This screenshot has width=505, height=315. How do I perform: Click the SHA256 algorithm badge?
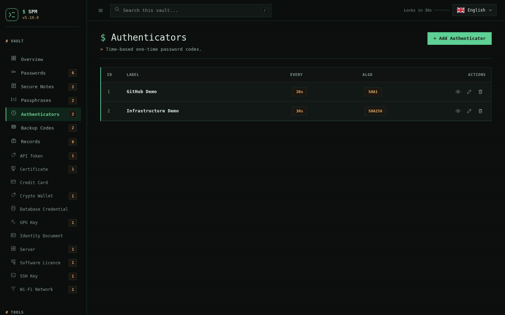point(375,111)
